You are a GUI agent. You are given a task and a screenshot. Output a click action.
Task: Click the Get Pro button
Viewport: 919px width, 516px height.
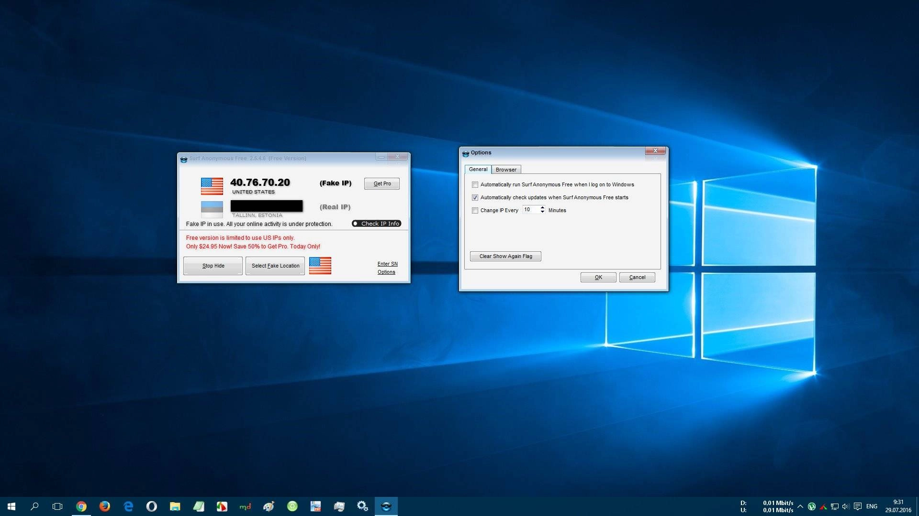click(x=382, y=184)
